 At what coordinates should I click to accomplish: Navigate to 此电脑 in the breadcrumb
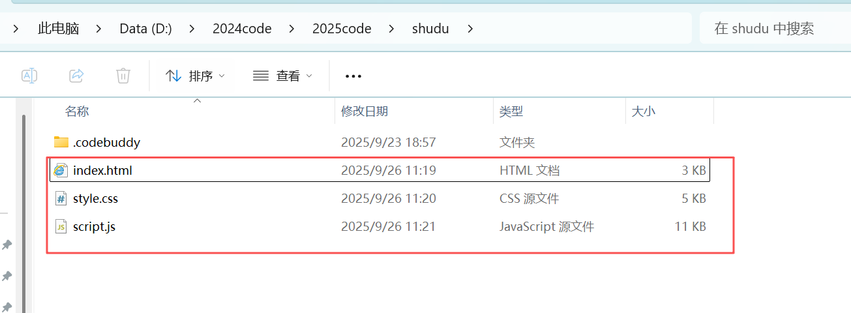(x=59, y=29)
